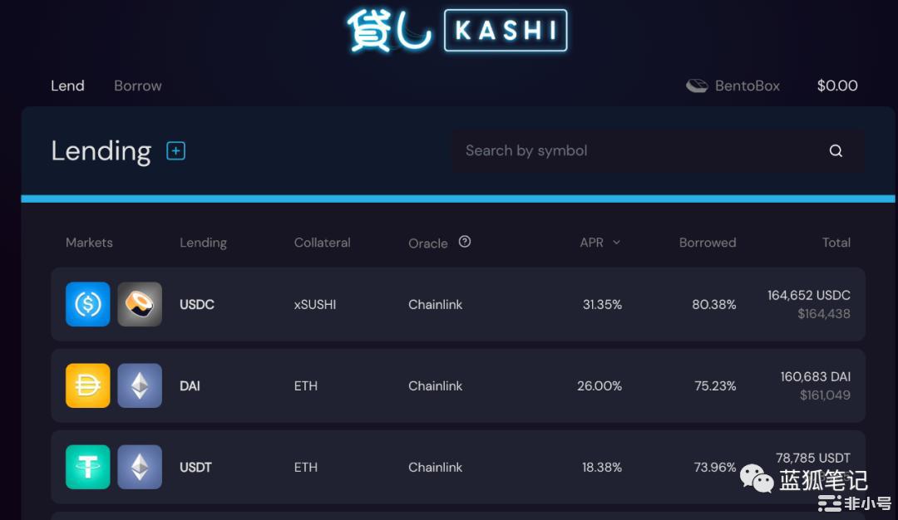Click the magnifier search icon
This screenshot has height=520, width=898.
tap(836, 150)
